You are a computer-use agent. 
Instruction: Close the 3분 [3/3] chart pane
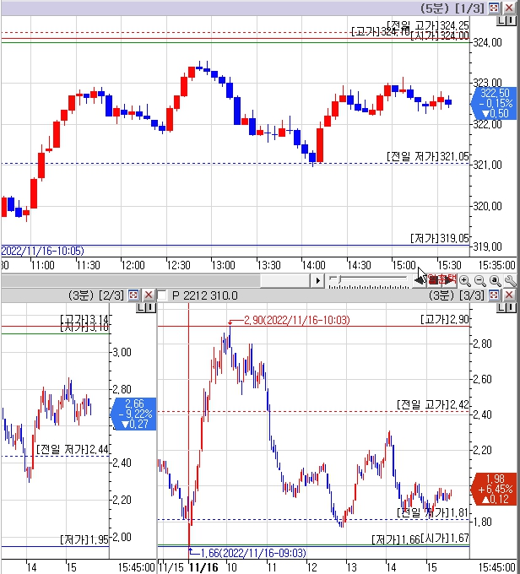point(509,295)
